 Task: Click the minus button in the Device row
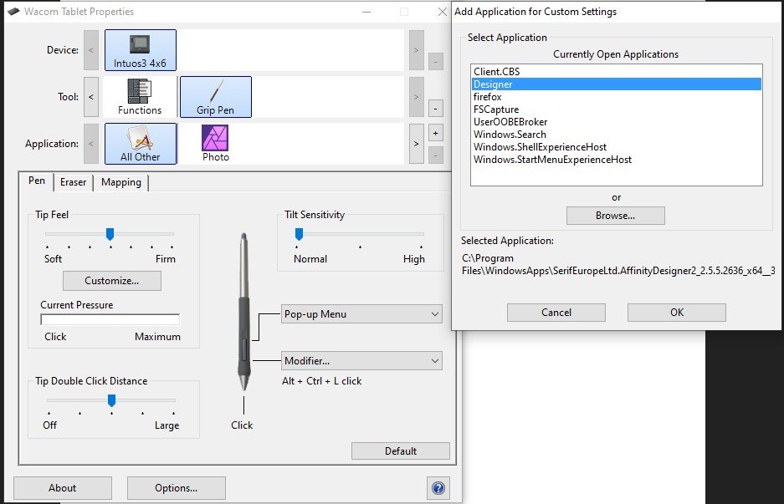click(x=435, y=62)
